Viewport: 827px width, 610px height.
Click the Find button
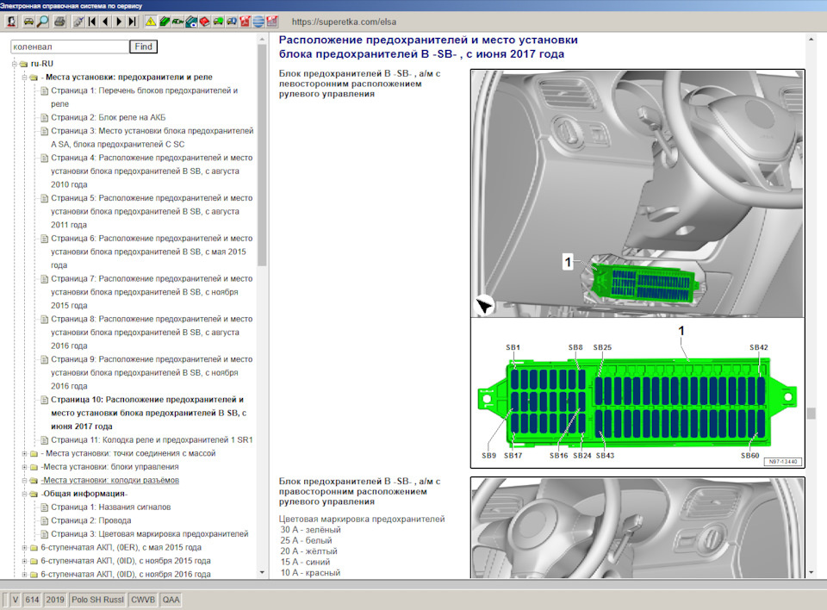pyautogui.click(x=144, y=47)
